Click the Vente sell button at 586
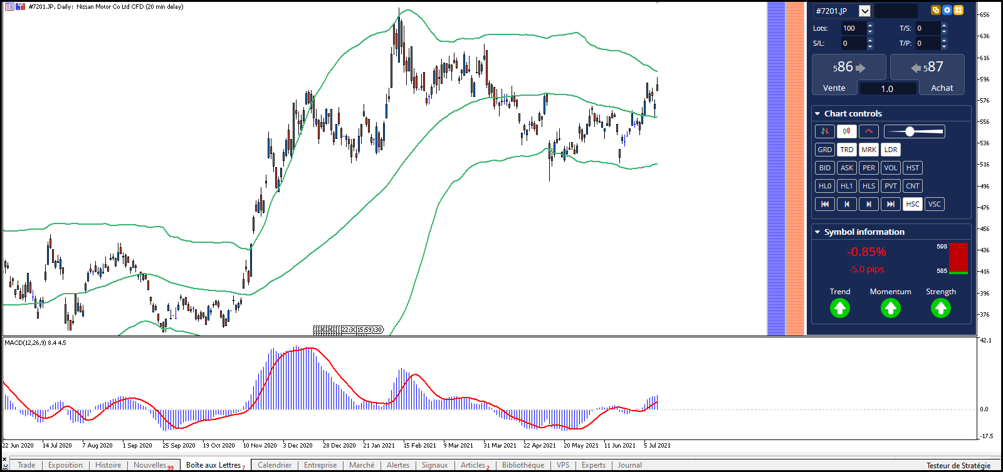This screenshot has width=1003, height=472. (x=848, y=75)
